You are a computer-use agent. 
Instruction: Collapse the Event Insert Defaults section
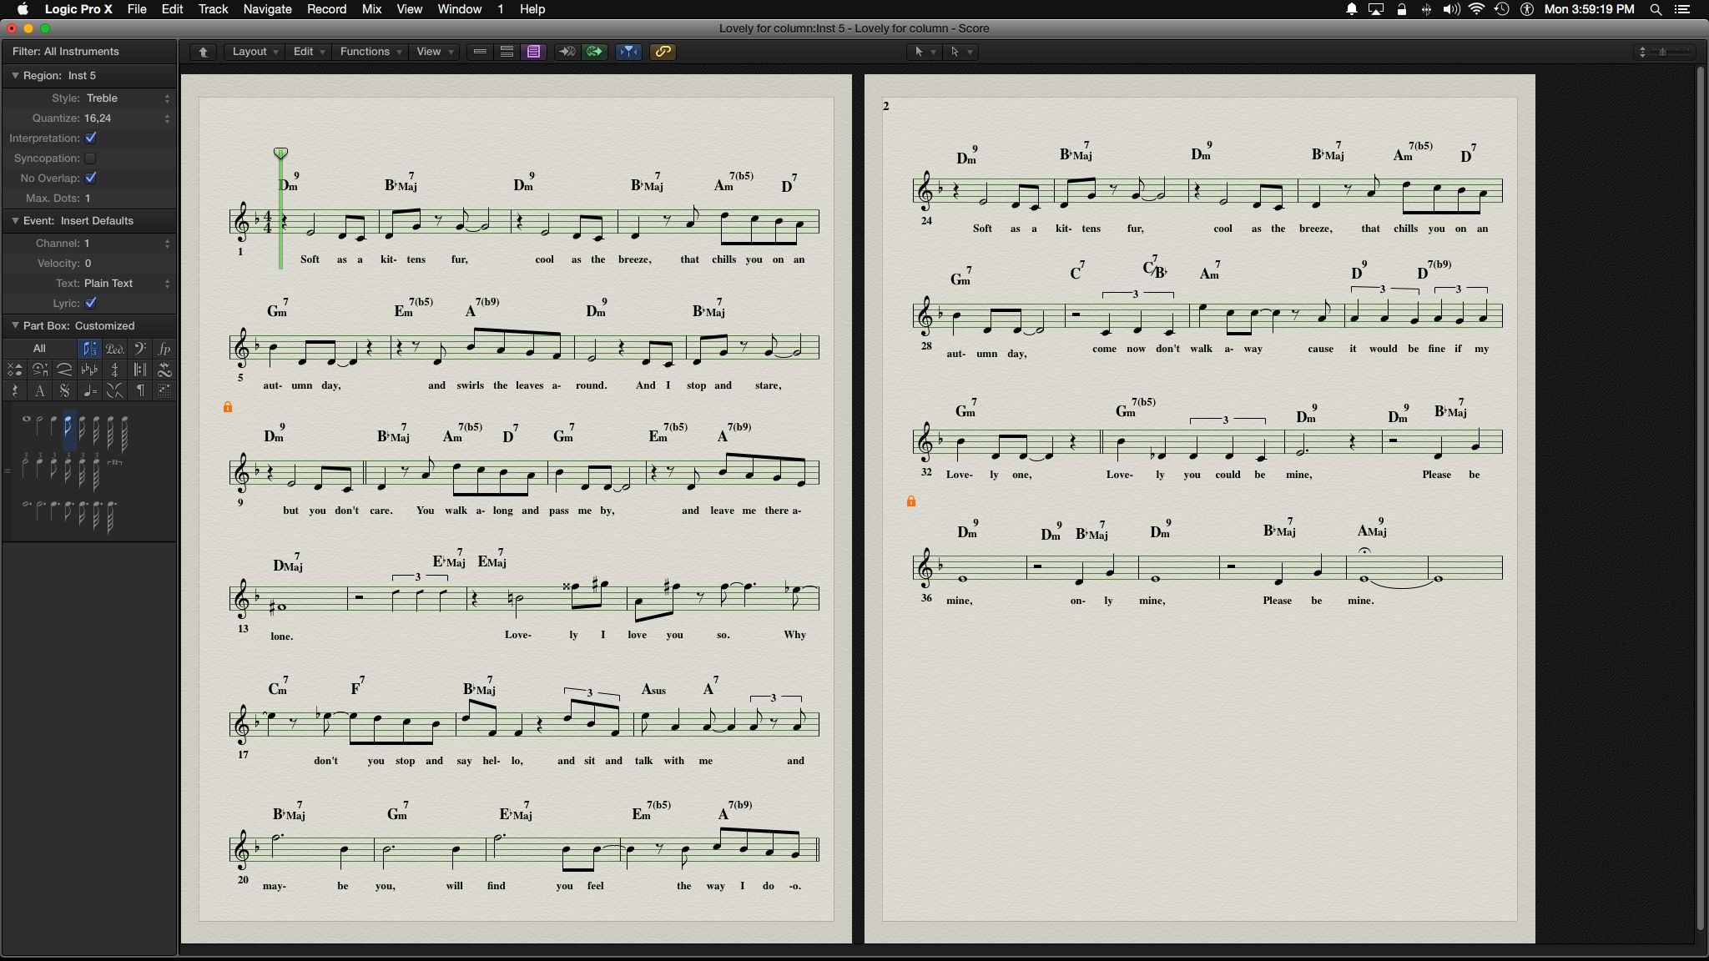click(x=15, y=220)
